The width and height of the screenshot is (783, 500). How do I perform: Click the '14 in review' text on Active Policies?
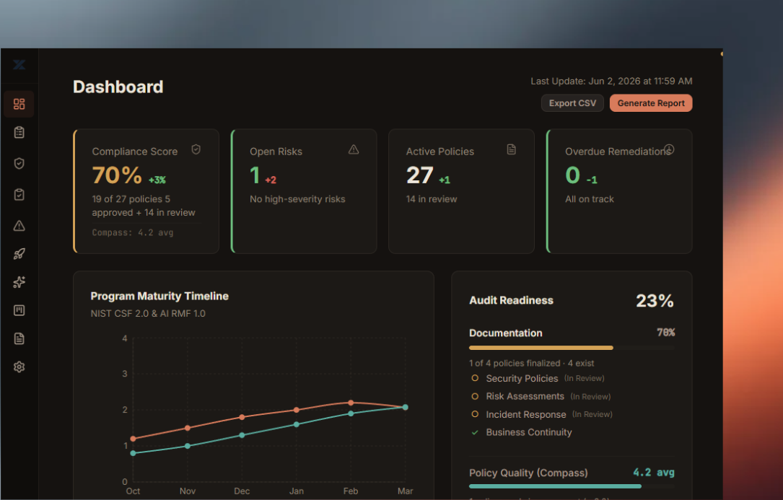[x=432, y=199]
